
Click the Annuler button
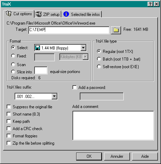click(117, 156)
